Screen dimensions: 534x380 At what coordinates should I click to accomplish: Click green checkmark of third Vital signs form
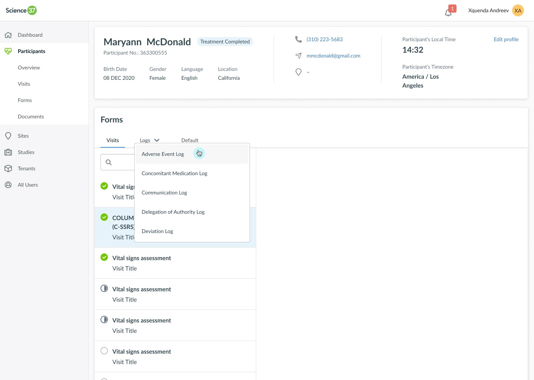point(104,257)
